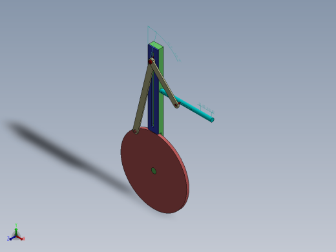Click the Y axis of the orientation triad
Screen dimensions: 336x252
16,231
